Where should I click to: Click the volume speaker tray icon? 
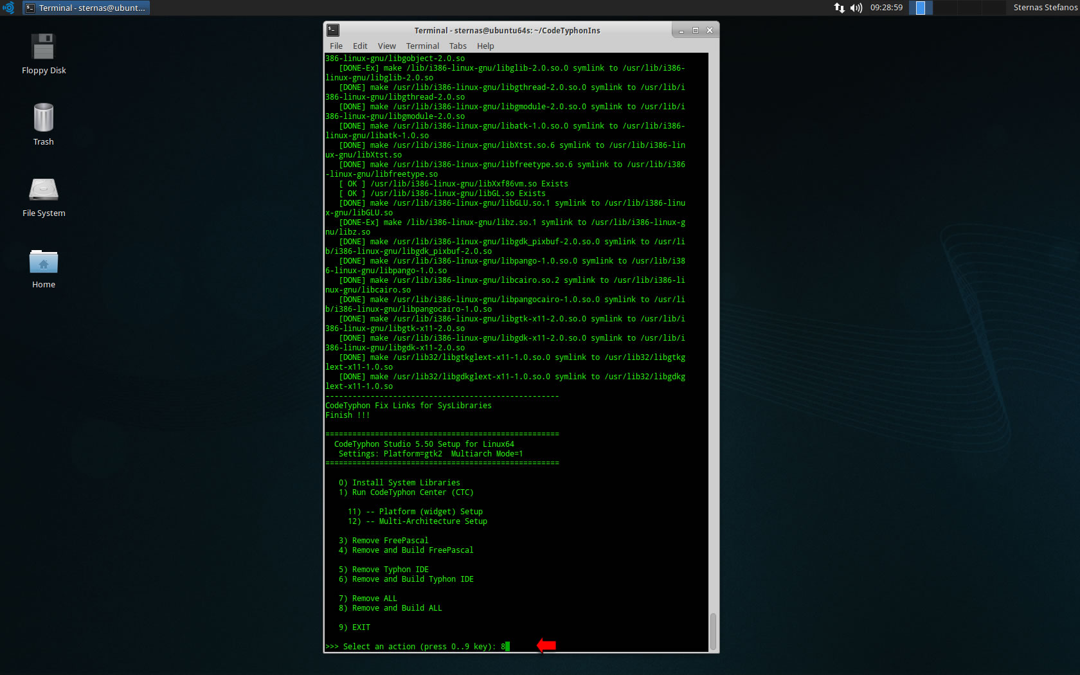(x=856, y=8)
